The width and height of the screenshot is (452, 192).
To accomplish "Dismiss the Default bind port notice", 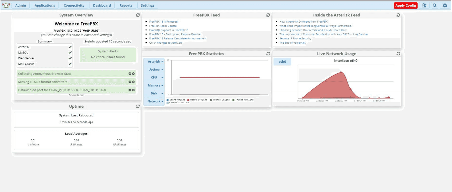I will pos(133,90).
